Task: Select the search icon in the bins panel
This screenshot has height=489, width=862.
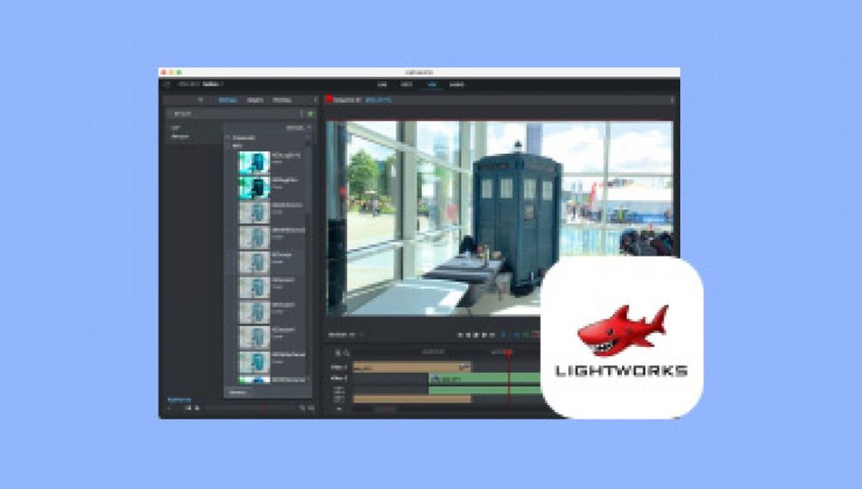Action: 202,100
